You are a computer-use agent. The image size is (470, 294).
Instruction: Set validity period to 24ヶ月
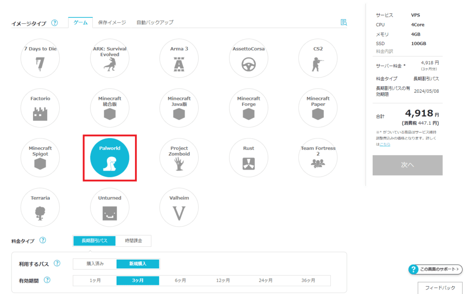pos(266,281)
